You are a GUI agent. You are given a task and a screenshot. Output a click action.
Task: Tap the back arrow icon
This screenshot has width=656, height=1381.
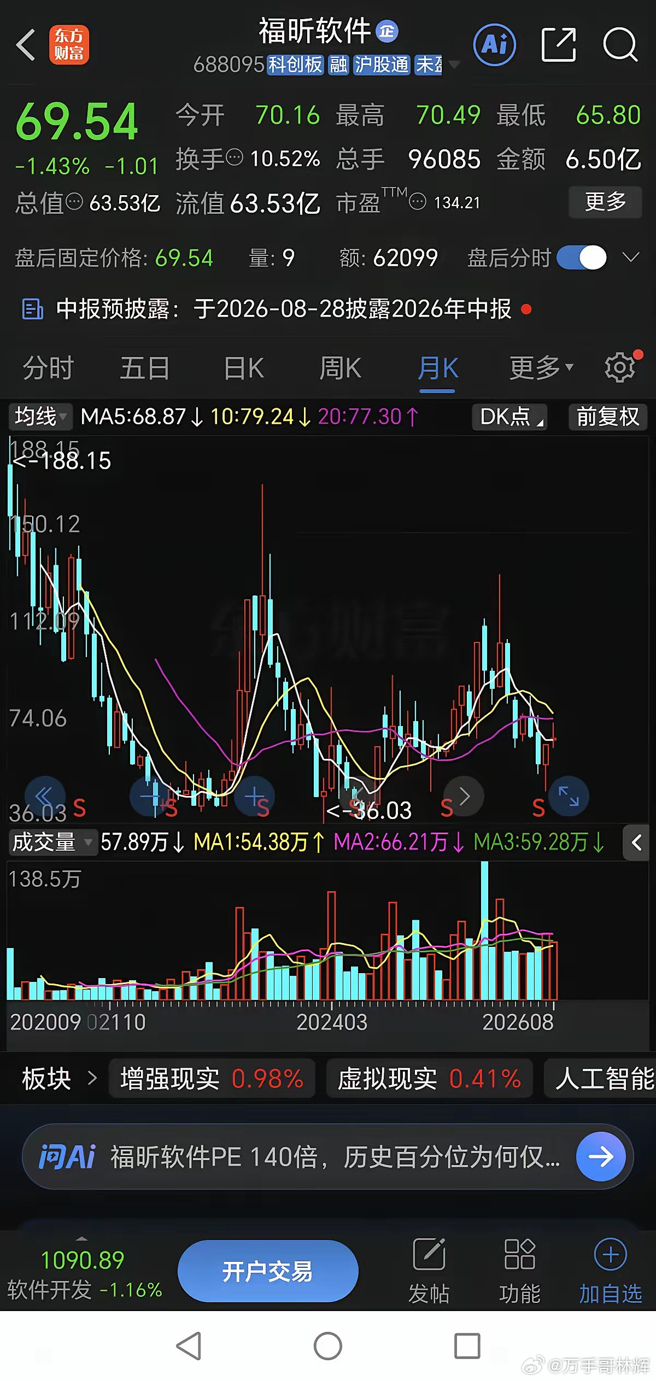pyautogui.click(x=26, y=45)
